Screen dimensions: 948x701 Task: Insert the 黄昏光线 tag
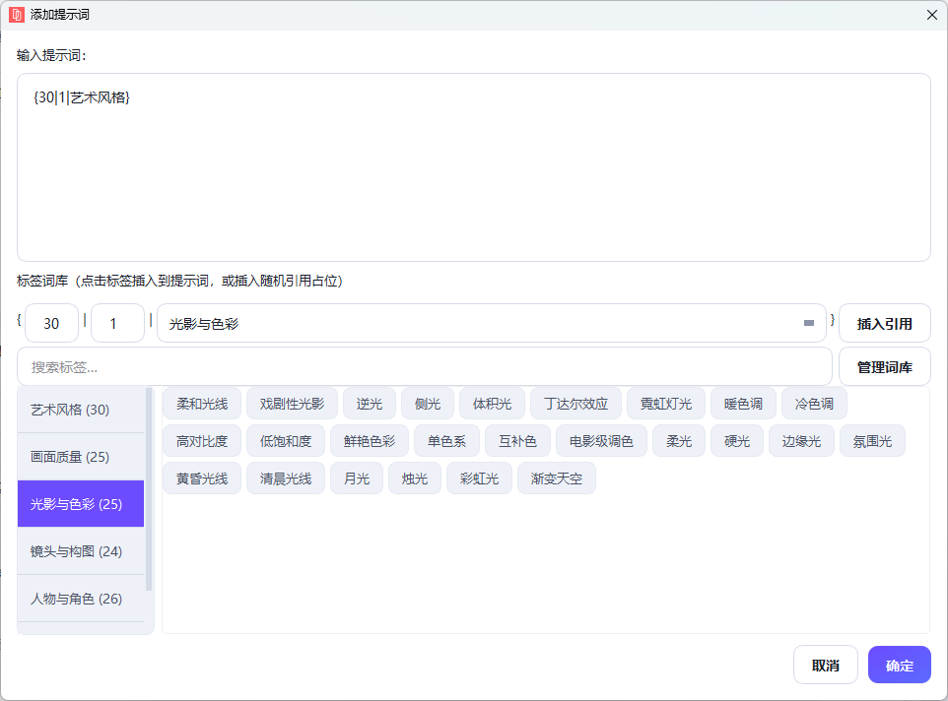[202, 478]
